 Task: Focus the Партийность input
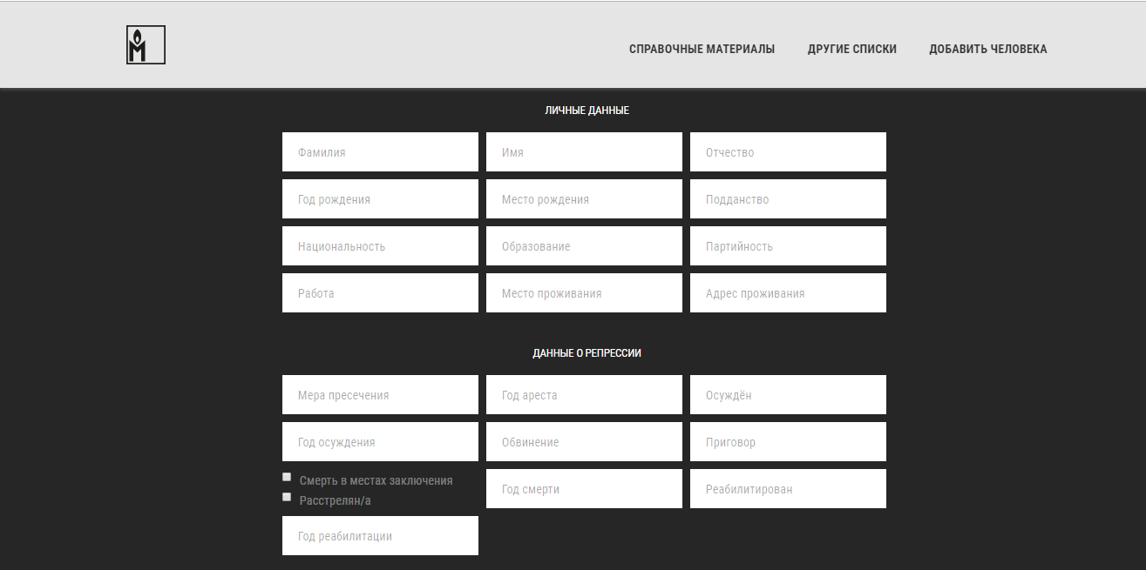[x=788, y=246]
